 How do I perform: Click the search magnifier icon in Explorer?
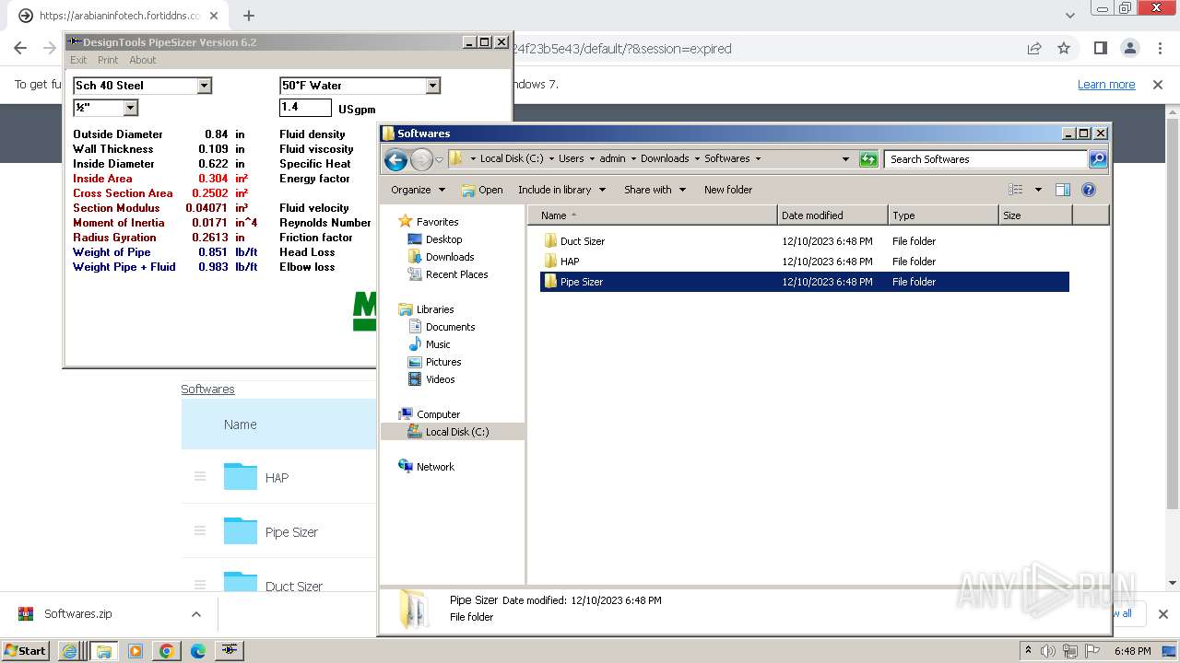coord(1097,159)
